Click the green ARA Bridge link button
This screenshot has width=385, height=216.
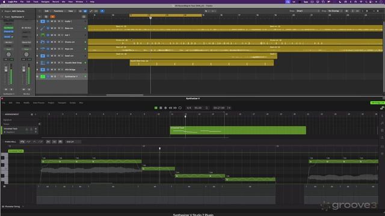(377, 103)
